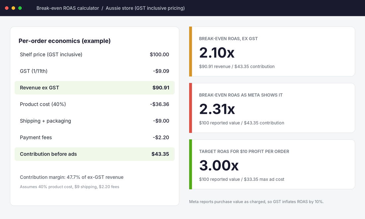Click the -$9.00 shipping value
The width and height of the screenshot is (365, 219).
(x=161, y=121)
